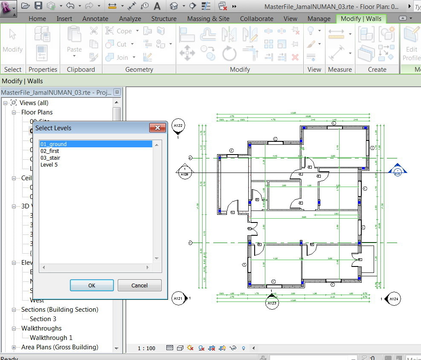This screenshot has width=421, height=360.
Task: Select Level 5 in the levels list
Action: (x=49, y=164)
